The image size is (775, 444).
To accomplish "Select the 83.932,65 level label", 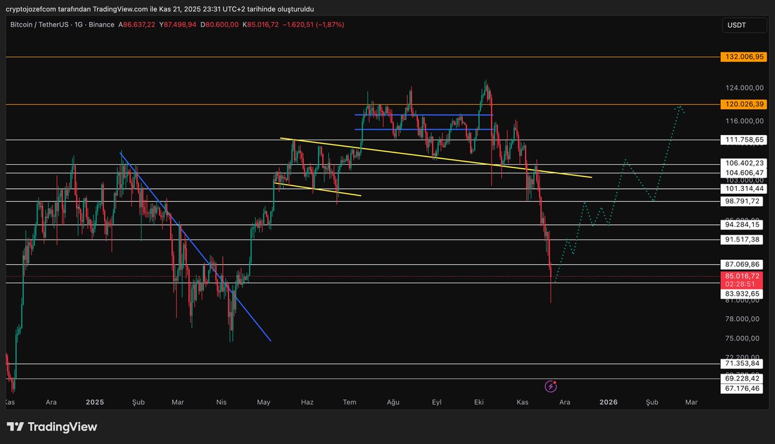I will [x=741, y=293].
